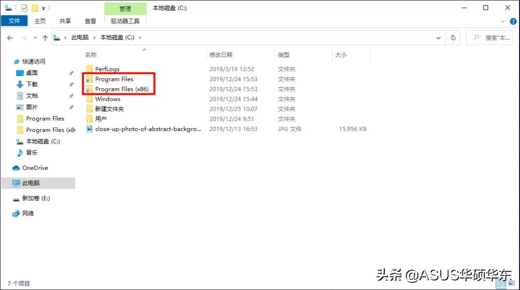Unpin 桌面 from Quick Access
The width and height of the screenshot is (520, 290).
[71, 73]
